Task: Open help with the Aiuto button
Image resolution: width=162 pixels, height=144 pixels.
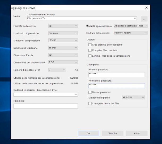Action: tap(137, 133)
